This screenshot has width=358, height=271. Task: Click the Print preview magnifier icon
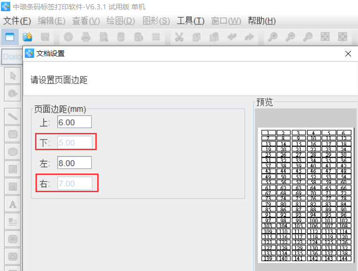click(104, 37)
